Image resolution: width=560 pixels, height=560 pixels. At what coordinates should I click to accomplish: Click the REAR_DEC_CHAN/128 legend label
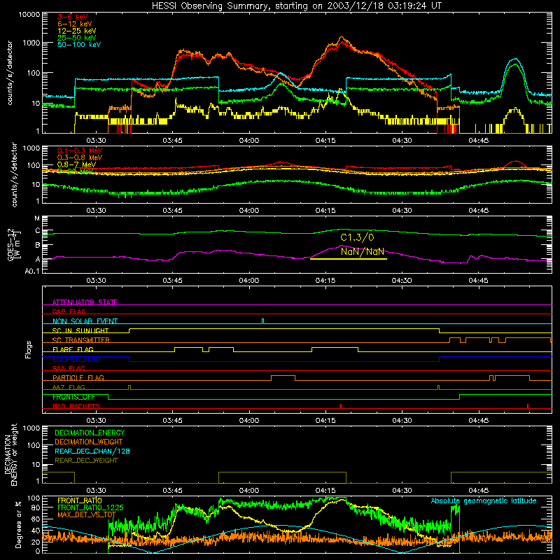pos(92,451)
